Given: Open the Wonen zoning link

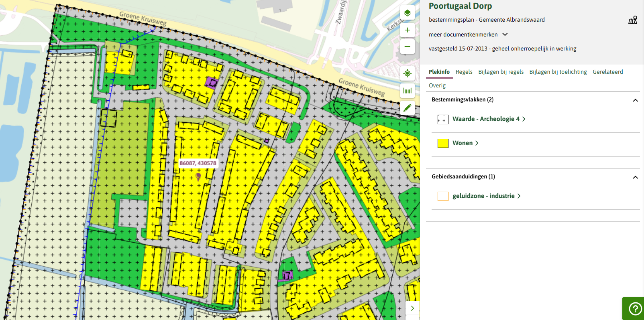Looking at the screenshot, I should pos(465,143).
